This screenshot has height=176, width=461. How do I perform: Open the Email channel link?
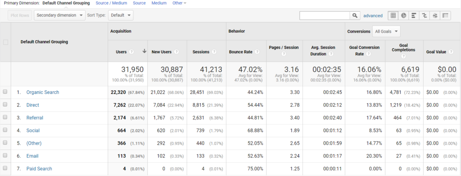pos(32,156)
